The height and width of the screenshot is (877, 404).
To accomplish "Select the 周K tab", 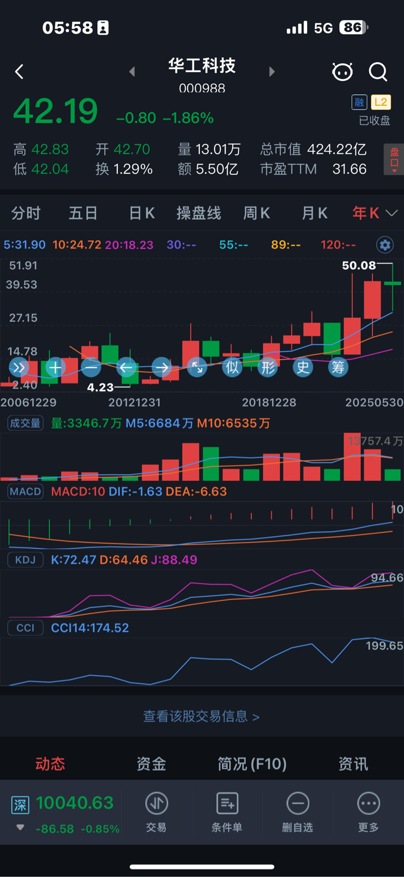I will (x=257, y=213).
